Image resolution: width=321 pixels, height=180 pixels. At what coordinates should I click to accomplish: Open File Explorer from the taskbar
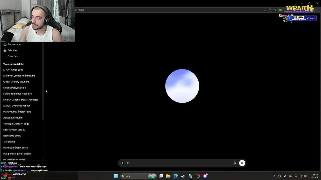point(168,176)
